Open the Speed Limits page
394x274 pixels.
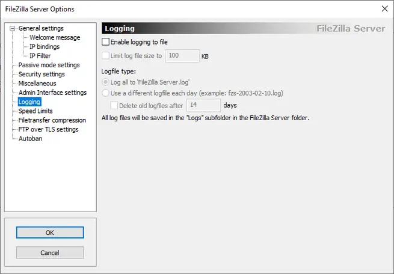pos(35,111)
